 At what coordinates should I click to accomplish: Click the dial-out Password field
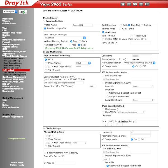click(142, 59)
